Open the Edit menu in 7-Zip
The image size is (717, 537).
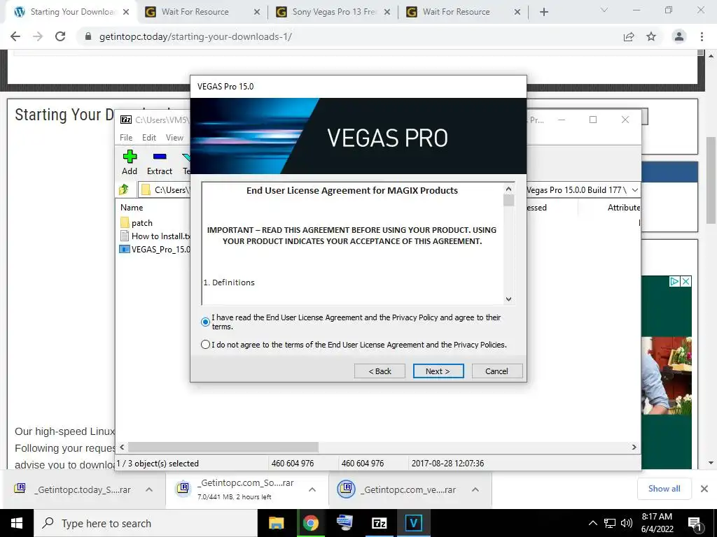(149, 138)
